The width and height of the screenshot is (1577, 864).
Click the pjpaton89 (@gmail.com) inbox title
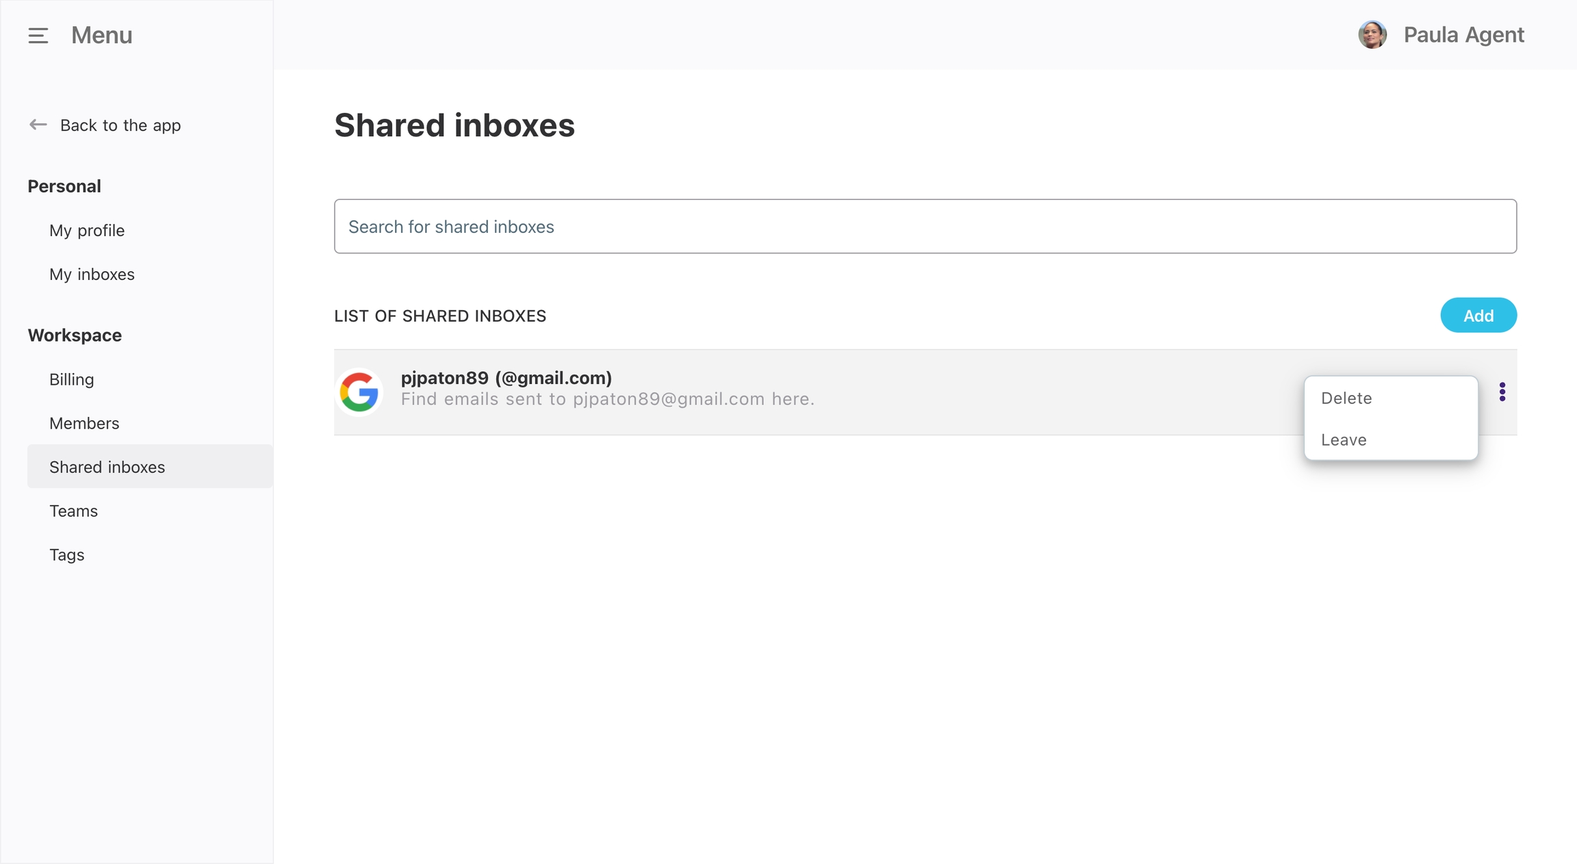[x=506, y=378]
